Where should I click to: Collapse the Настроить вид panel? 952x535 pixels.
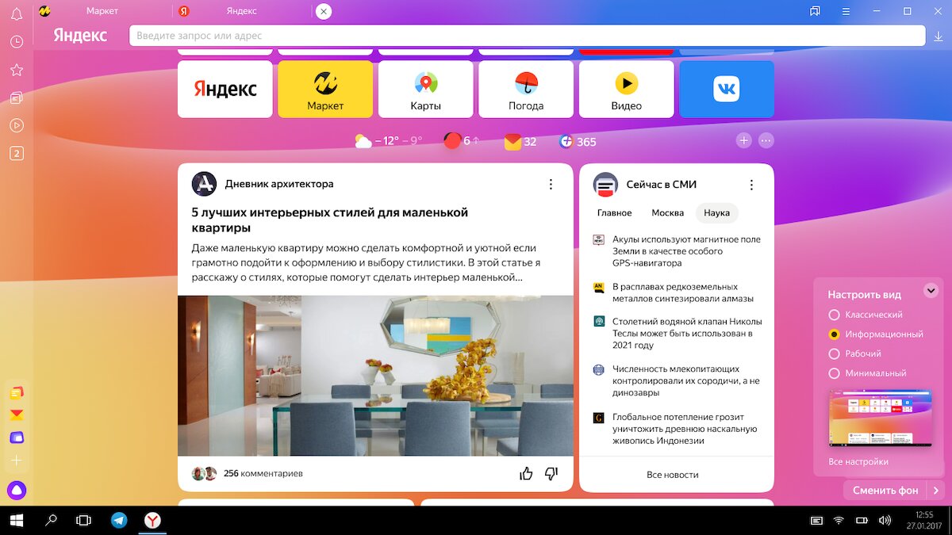click(931, 291)
